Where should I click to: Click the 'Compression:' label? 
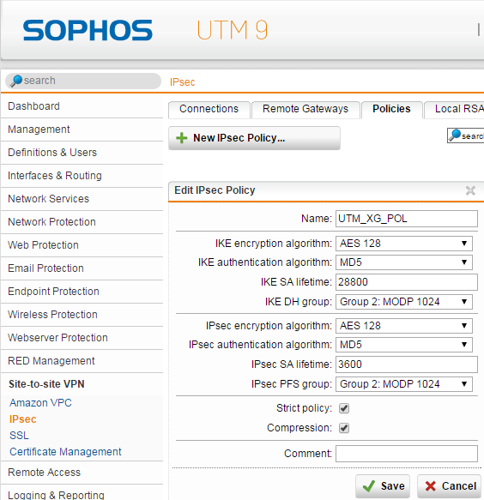(299, 428)
